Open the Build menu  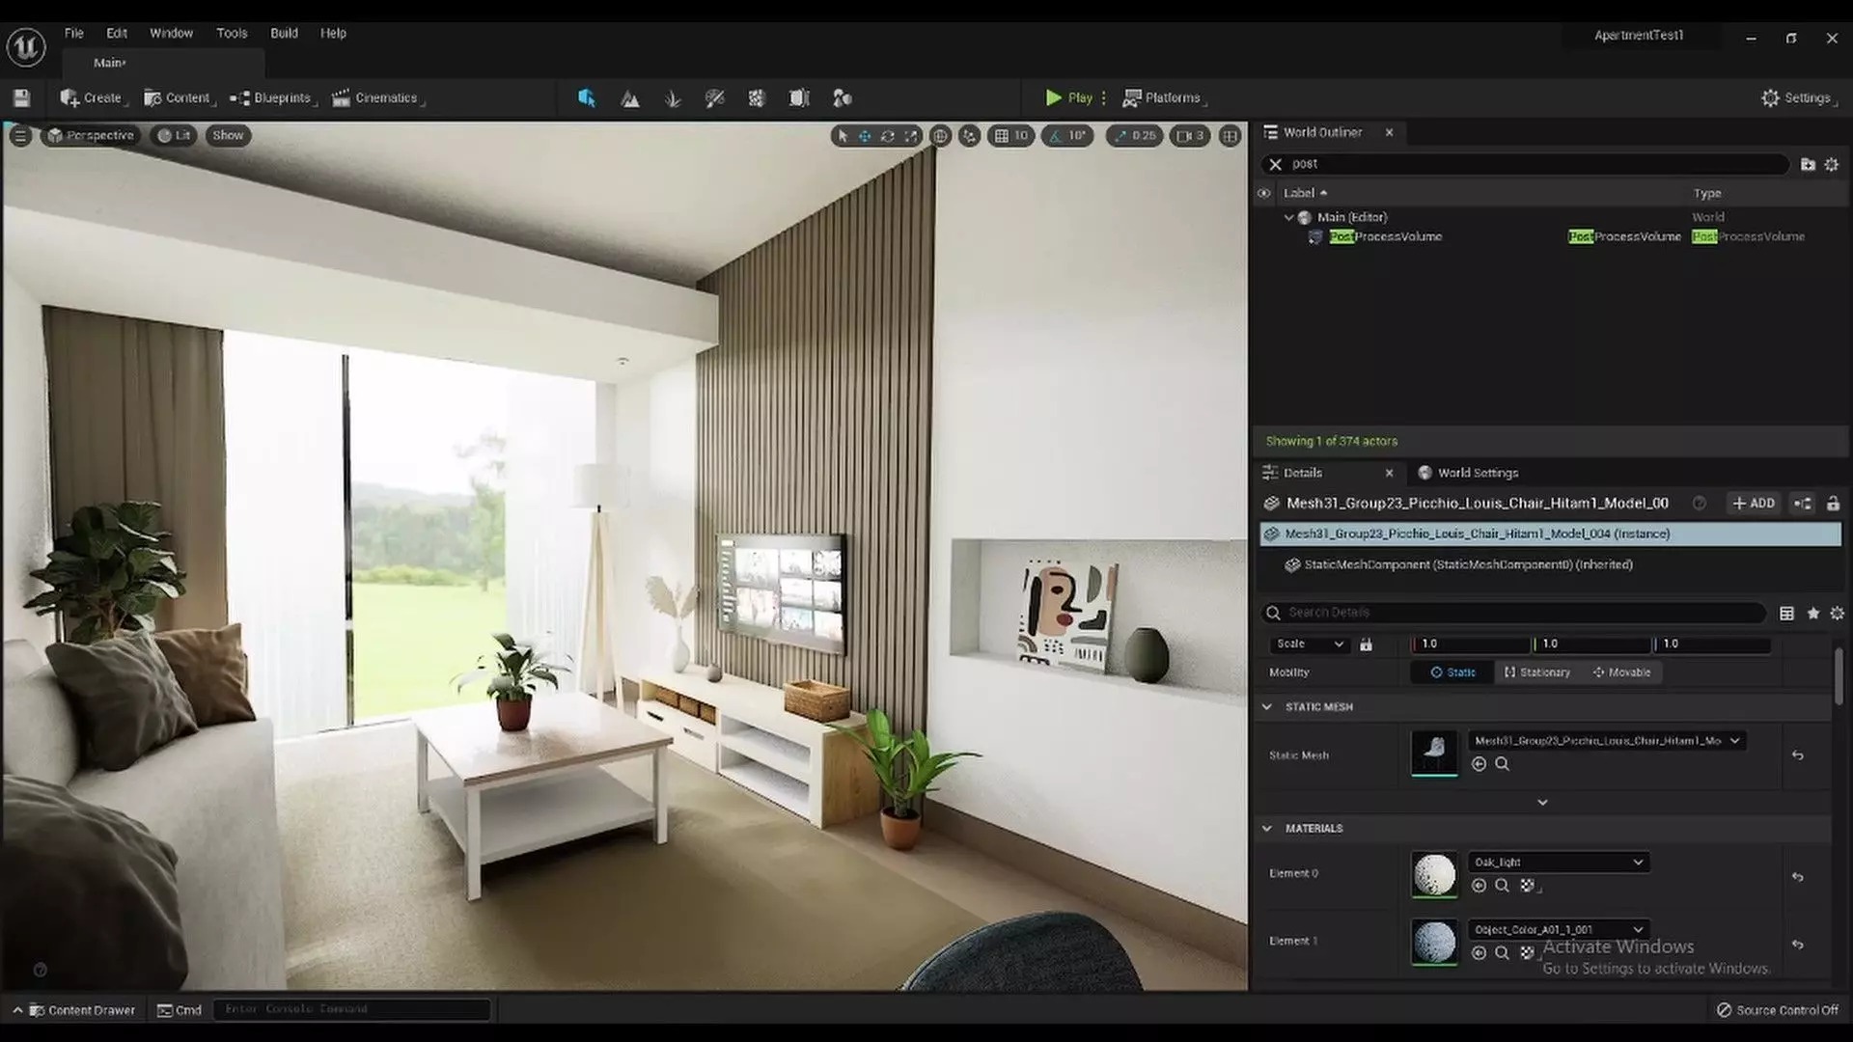284,33
